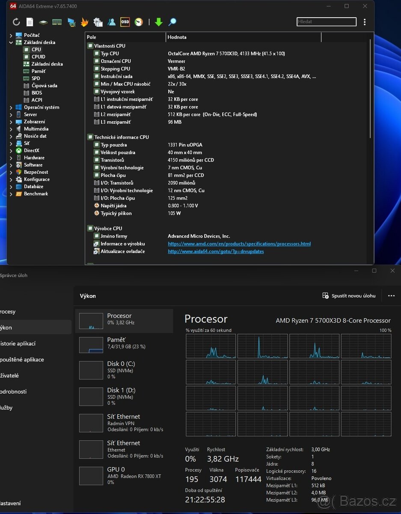401x514 pixels.
Task: Select CPUID in the sidebar tree
Action: tap(38, 57)
